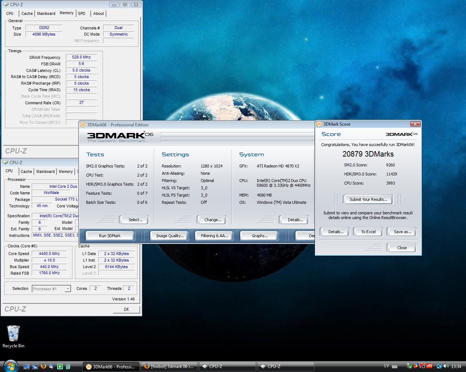This screenshot has height=372, width=466.
Task: Click DRAM Frequency field 528.0 MHz
Action: click(x=81, y=57)
